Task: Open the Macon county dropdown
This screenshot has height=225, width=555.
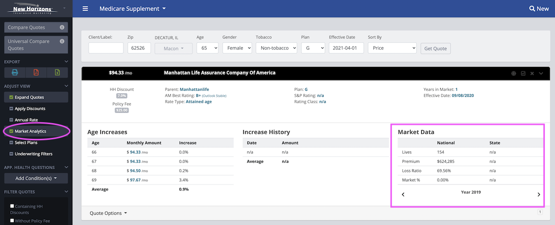Action: pos(174,48)
